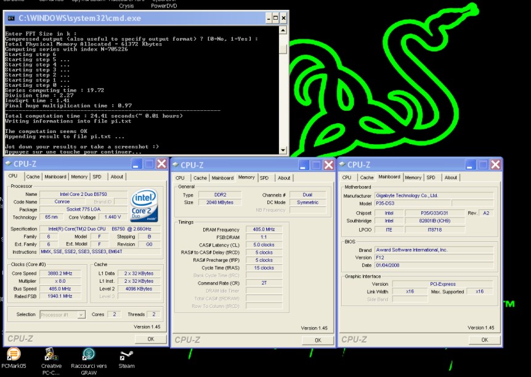Viewport: 531px width, 377px height.
Task: Click the DC Mode value Symmetric
Action: [307, 202]
